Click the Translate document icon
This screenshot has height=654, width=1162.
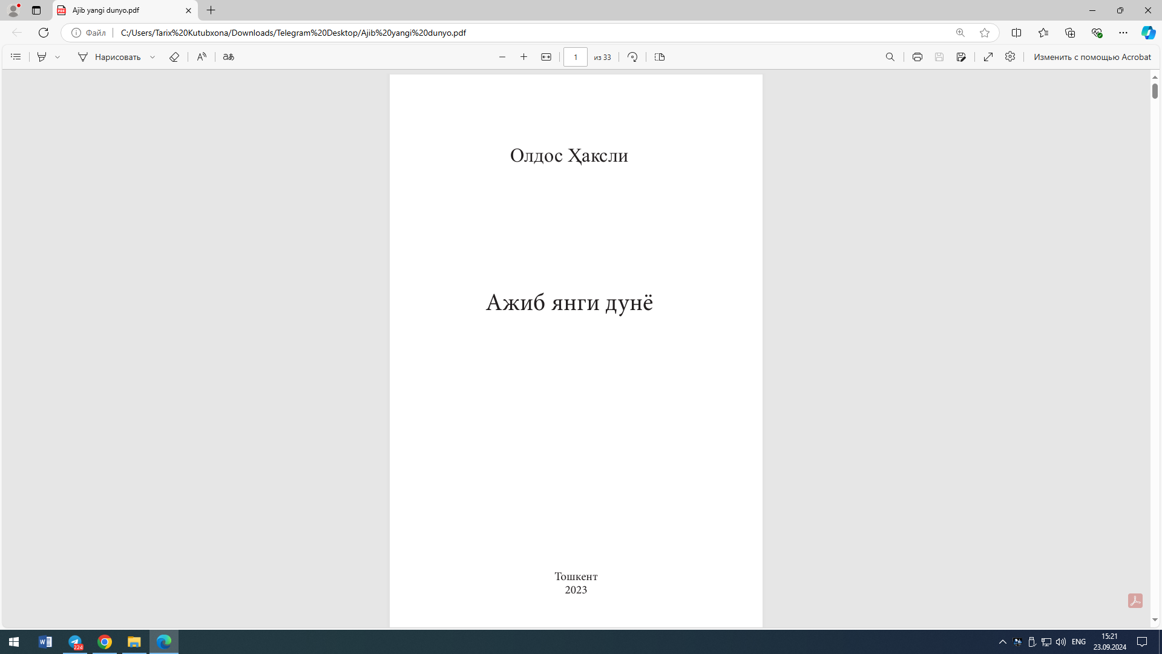coord(228,57)
